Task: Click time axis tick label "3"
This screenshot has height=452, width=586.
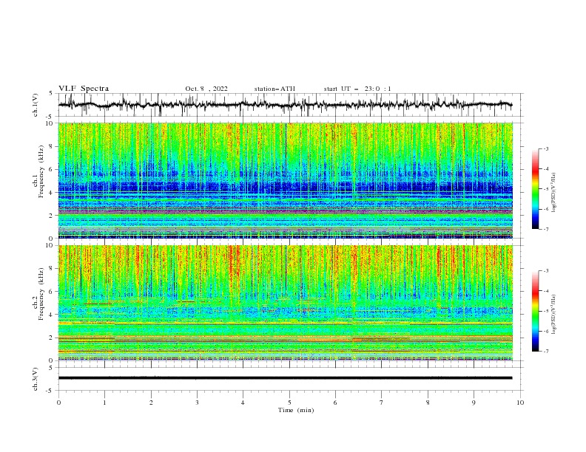Action: (x=197, y=403)
